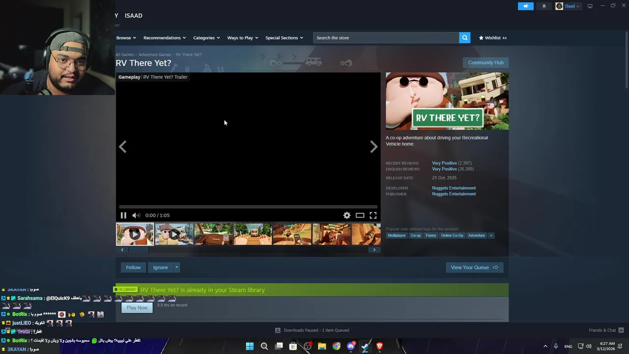629x354 pixels.
Task: Open the Wishlist 44 link
Action: coord(492,38)
